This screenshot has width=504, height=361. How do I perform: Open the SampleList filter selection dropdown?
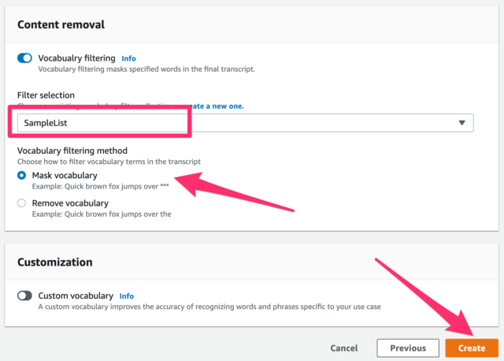pos(245,123)
